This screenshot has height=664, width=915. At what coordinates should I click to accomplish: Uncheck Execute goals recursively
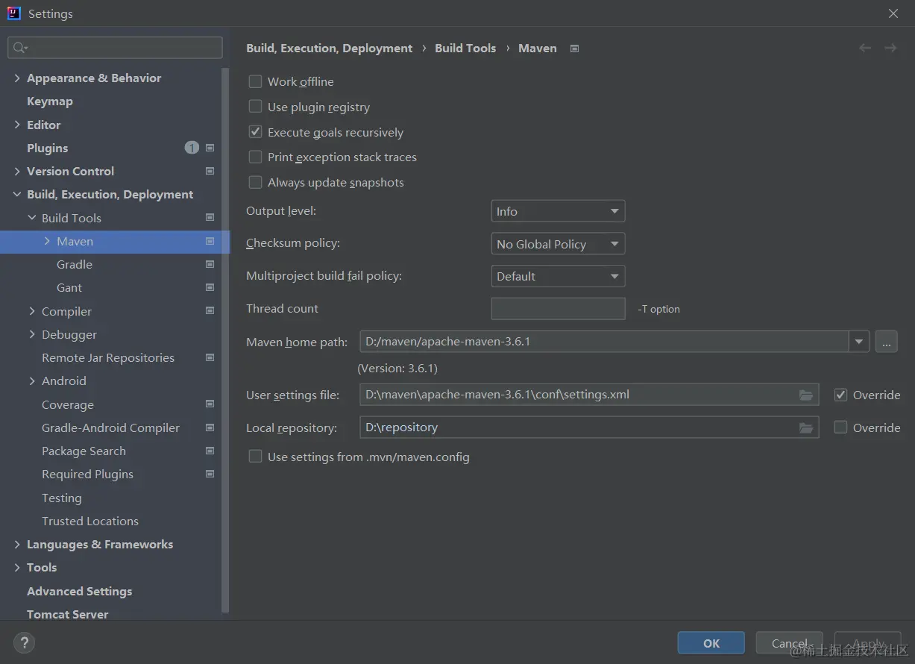coord(255,132)
